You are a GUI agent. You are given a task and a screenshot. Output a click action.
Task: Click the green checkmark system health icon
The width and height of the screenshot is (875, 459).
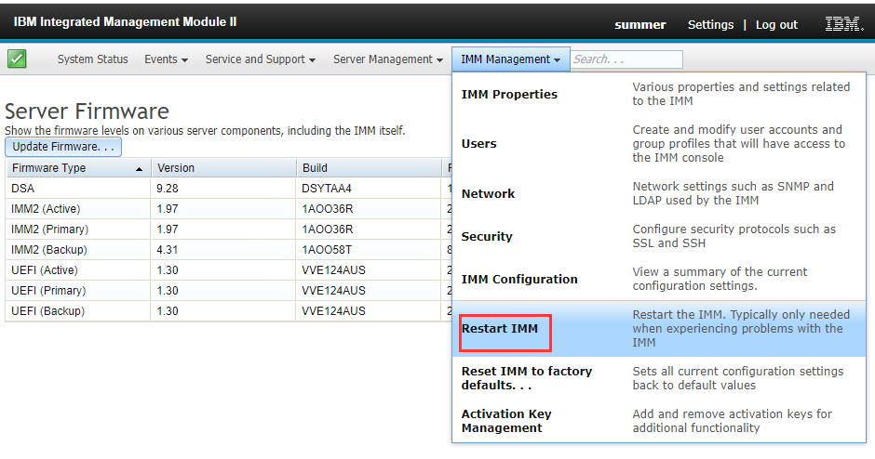coord(17,59)
